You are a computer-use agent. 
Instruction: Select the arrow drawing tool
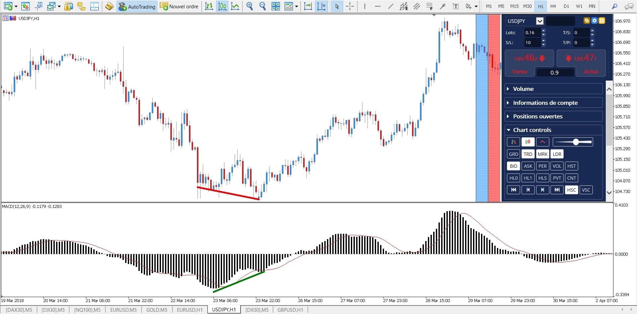[443, 6]
